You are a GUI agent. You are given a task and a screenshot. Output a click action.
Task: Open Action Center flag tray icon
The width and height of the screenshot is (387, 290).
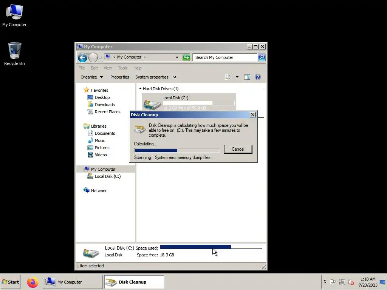[333, 282]
